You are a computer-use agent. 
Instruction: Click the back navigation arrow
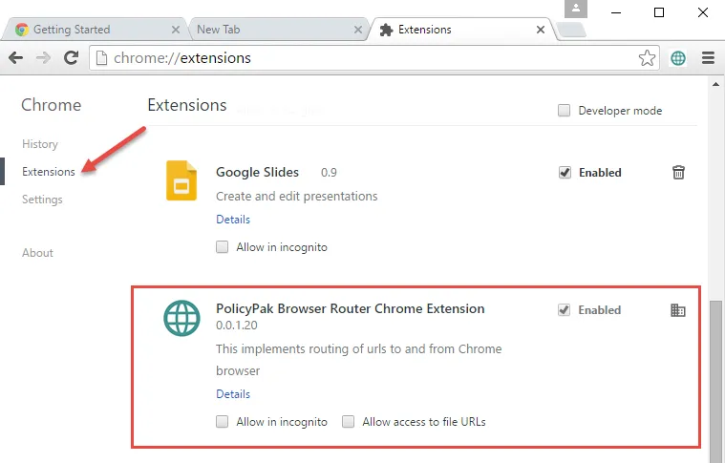point(15,58)
